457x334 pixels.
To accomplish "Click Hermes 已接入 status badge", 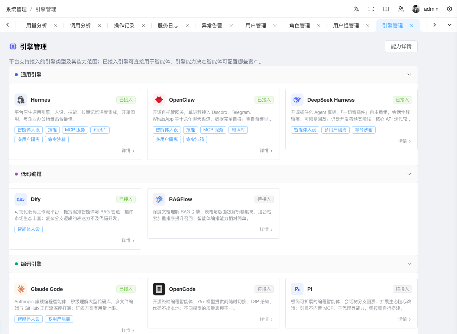I will [x=126, y=100].
